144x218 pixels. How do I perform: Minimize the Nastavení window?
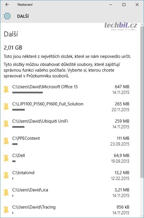[x=111, y=5]
